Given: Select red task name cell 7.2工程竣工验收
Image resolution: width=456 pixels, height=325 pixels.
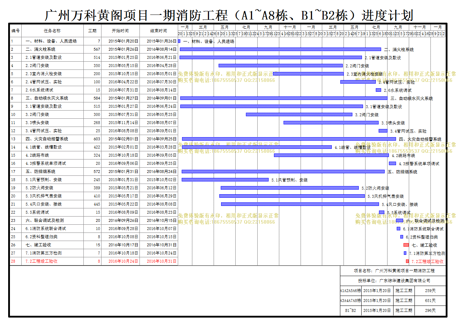Looking at the screenshot, I should (x=53, y=261).
